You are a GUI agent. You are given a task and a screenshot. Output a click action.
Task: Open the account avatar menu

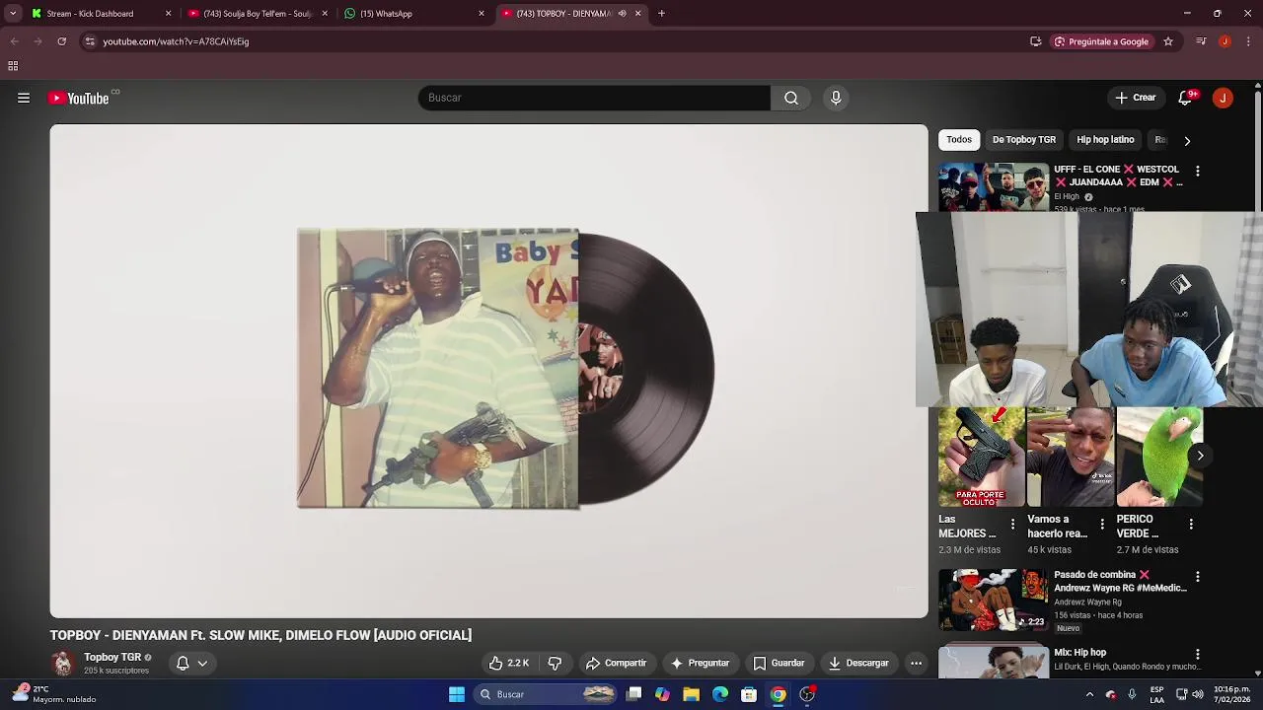[x=1223, y=98]
